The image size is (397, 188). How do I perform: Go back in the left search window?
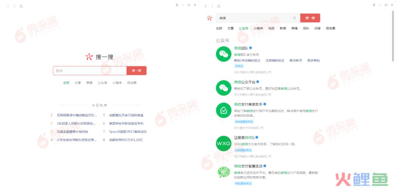click(8, 6)
